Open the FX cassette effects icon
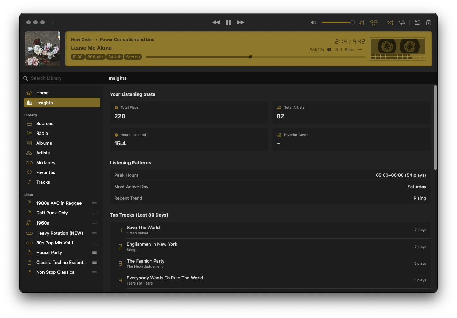 [x=374, y=22]
